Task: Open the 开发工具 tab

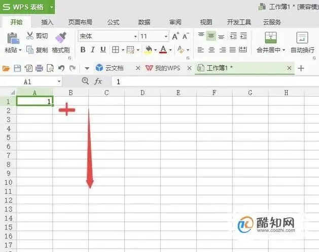Action: 239,22
